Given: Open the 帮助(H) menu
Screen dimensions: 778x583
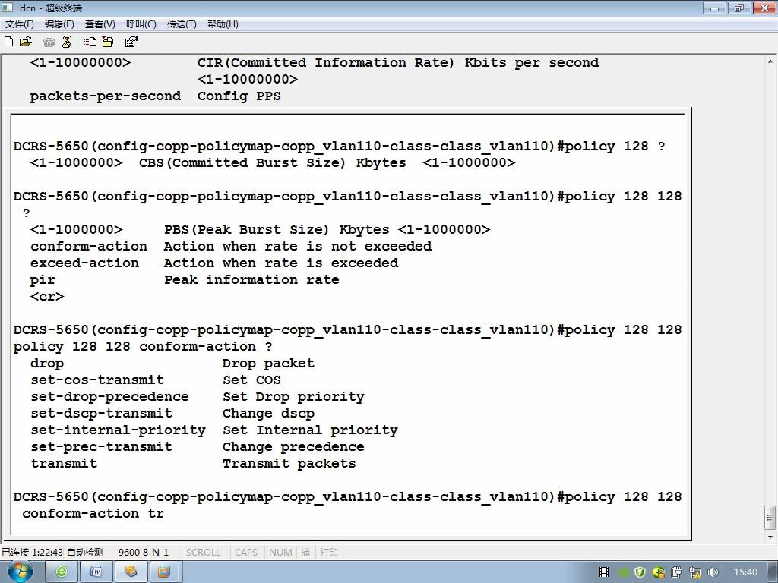Looking at the screenshot, I should coord(223,24).
